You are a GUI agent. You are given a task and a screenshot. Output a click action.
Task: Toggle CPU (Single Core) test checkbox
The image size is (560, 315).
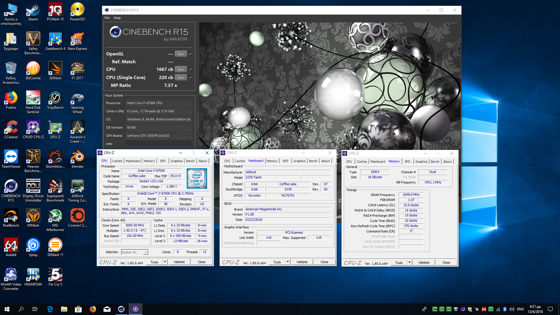point(190,77)
